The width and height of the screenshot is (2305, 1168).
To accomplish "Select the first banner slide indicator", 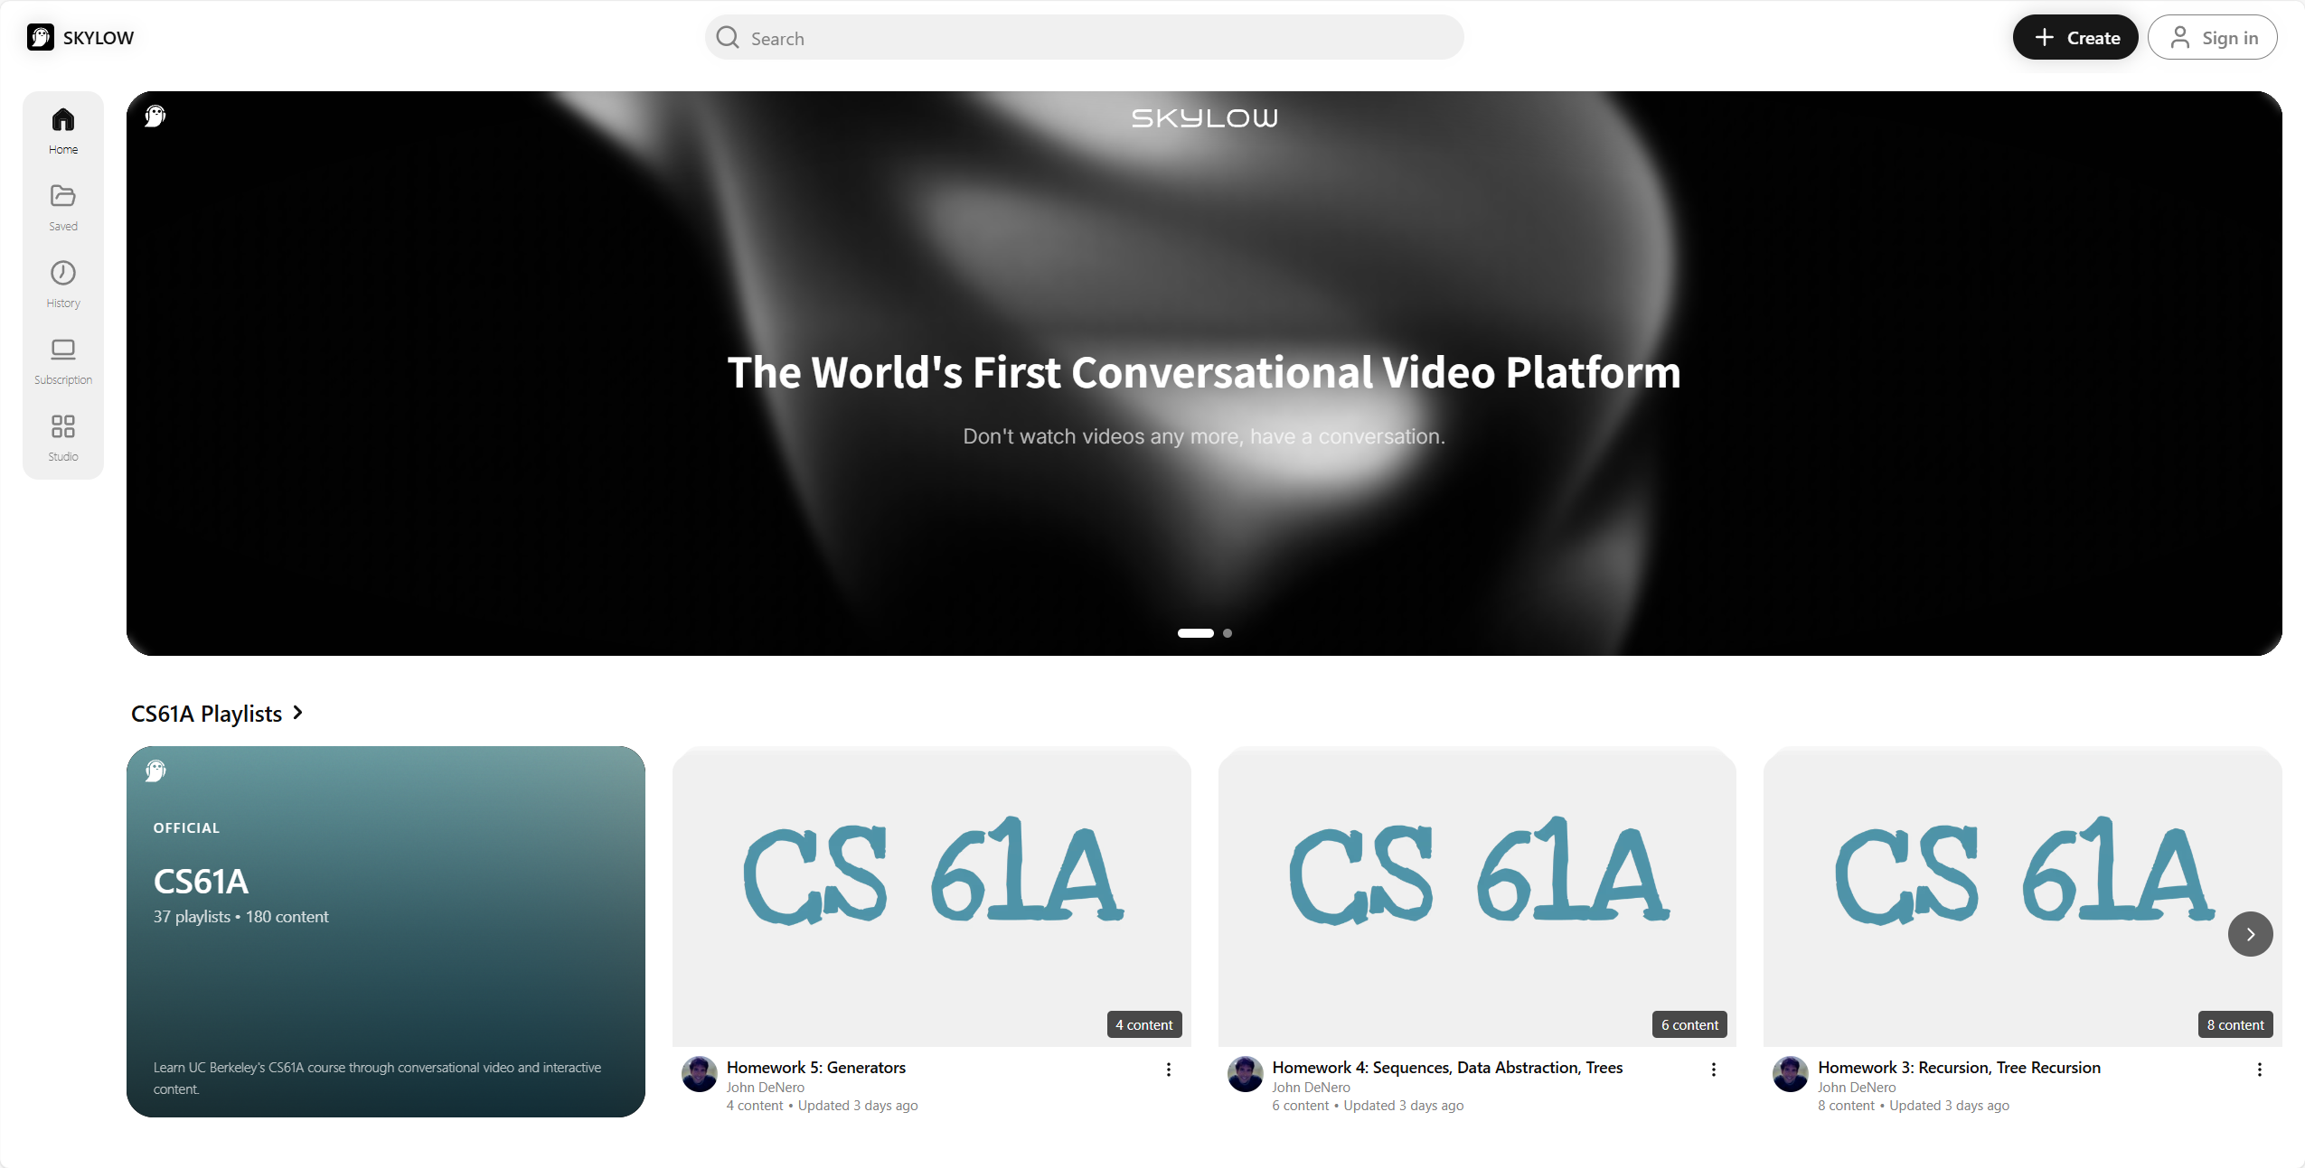I will 1195,633.
